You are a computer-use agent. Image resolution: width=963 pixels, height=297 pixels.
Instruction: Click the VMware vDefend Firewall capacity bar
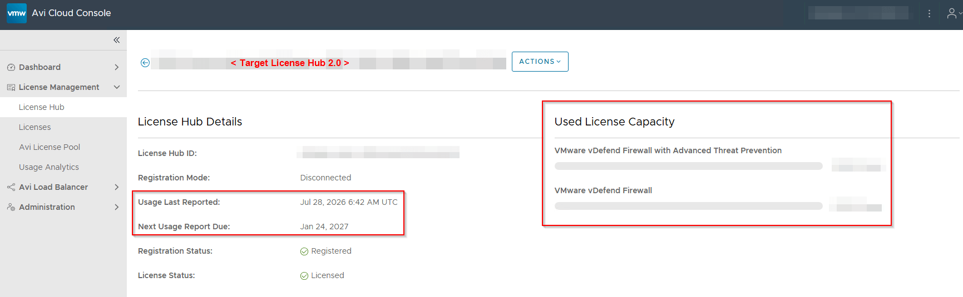point(688,206)
